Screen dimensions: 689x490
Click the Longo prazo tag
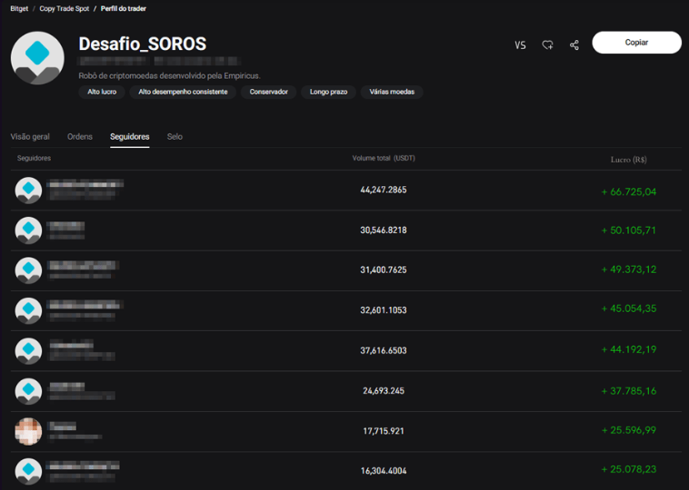tap(328, 93)
